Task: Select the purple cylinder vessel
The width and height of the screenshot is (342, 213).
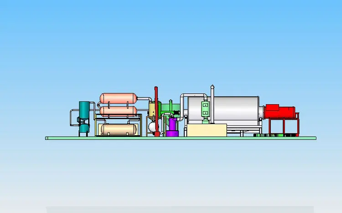Action: pos(172,126)
